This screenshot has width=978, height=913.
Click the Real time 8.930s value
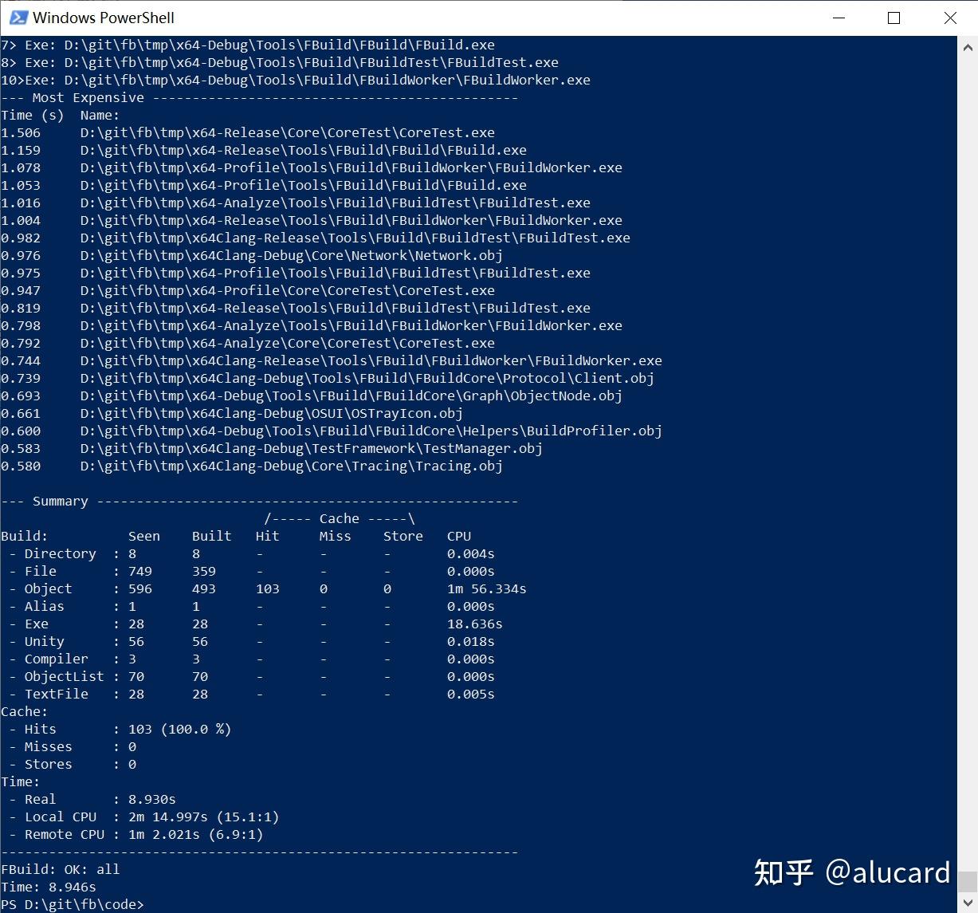151,799
